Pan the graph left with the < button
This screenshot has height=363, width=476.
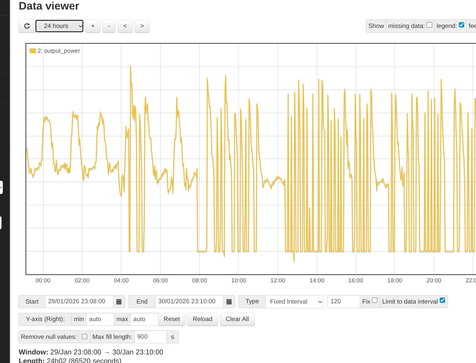(x=125, y=26)
